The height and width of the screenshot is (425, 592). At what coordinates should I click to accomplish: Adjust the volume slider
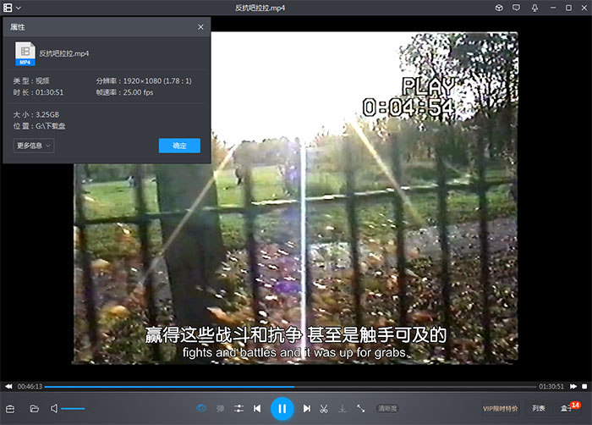click(x=74, y=409)
